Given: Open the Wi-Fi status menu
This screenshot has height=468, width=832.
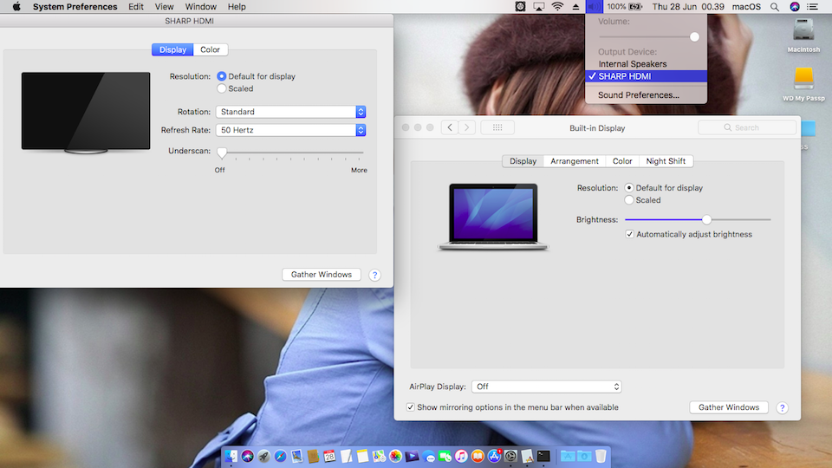Looking at the screenshot, I should (557, 7).
